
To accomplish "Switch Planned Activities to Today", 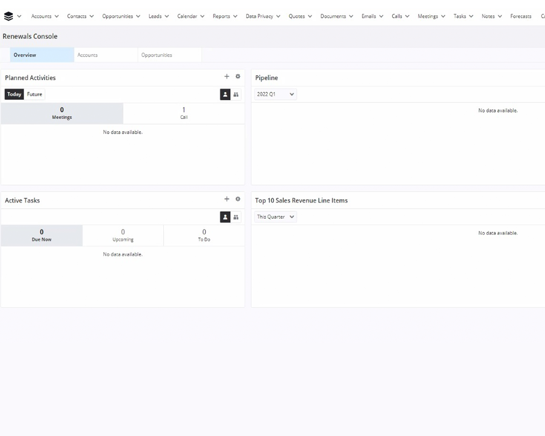I will tap(14, 94).
